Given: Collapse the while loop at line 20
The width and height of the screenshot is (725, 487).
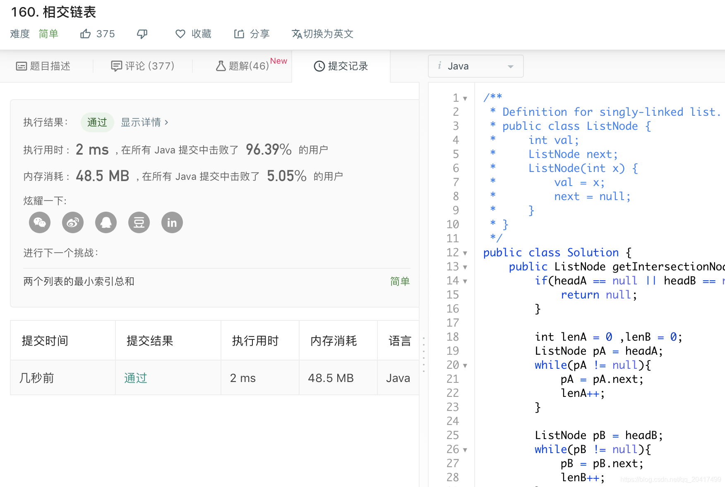Looking at the screenshot, I should click(x=465, y=365).
